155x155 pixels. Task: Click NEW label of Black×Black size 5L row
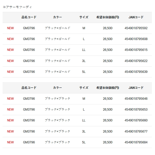11,142
